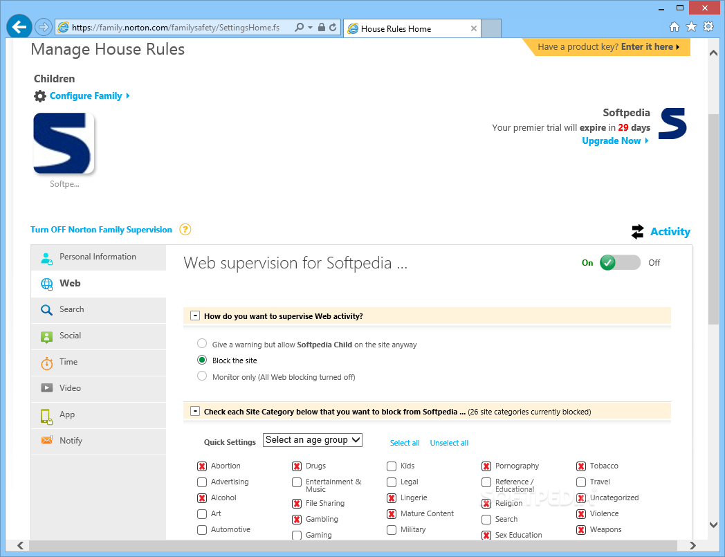
Task: Select 'Monitor only' radio option
Action: pyautogui.click(x=202, y=376)
